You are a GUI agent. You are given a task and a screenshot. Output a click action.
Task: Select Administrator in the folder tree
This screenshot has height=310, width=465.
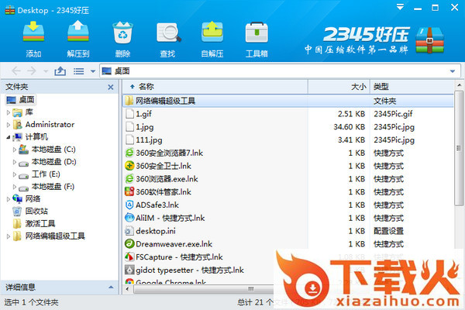click(50, 125)
